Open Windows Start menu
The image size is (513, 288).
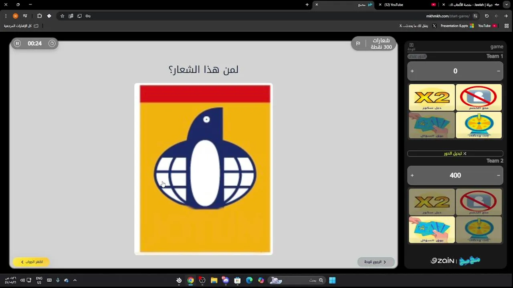point(332,280)
